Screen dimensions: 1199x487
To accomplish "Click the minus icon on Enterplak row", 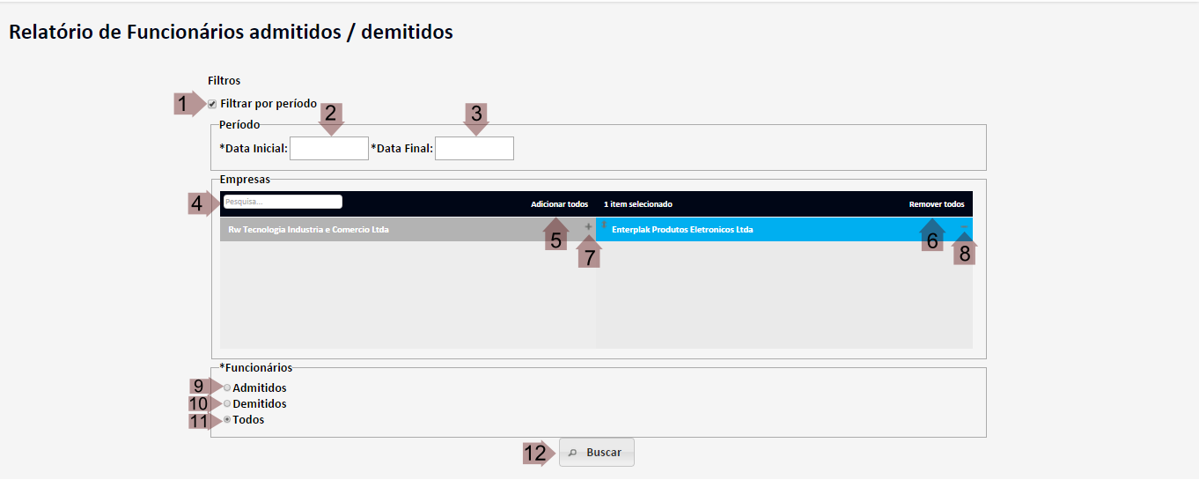I will click(964, 227).
